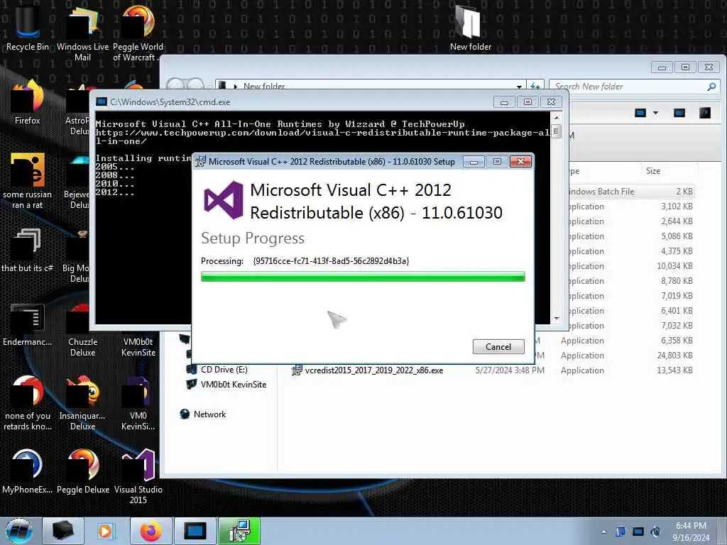Screen dimensions: 727x545
Task: Click the Explorer help icon
Action: pos(705,113)
